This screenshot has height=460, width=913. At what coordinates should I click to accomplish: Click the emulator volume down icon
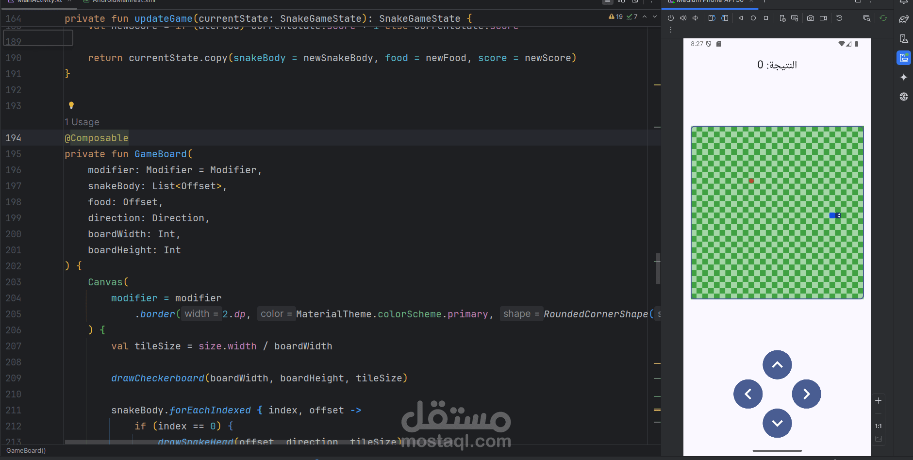coord(695,18)
